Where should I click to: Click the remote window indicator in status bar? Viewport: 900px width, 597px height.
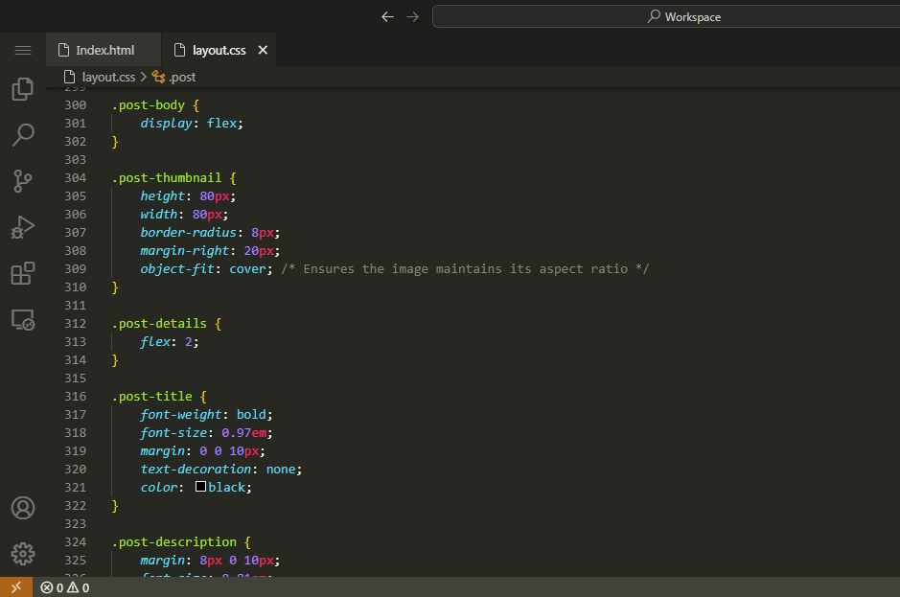tap(15, 587)
